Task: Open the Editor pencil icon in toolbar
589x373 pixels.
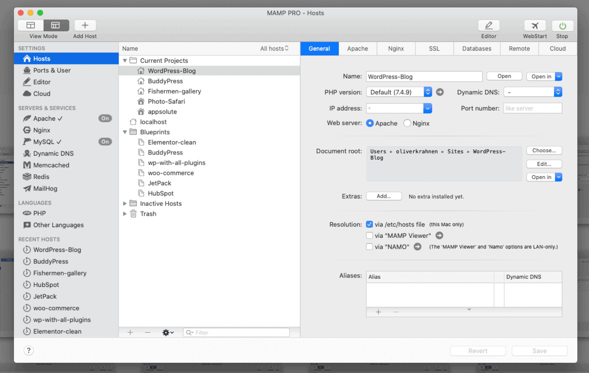Action: (x=488, y=26)
